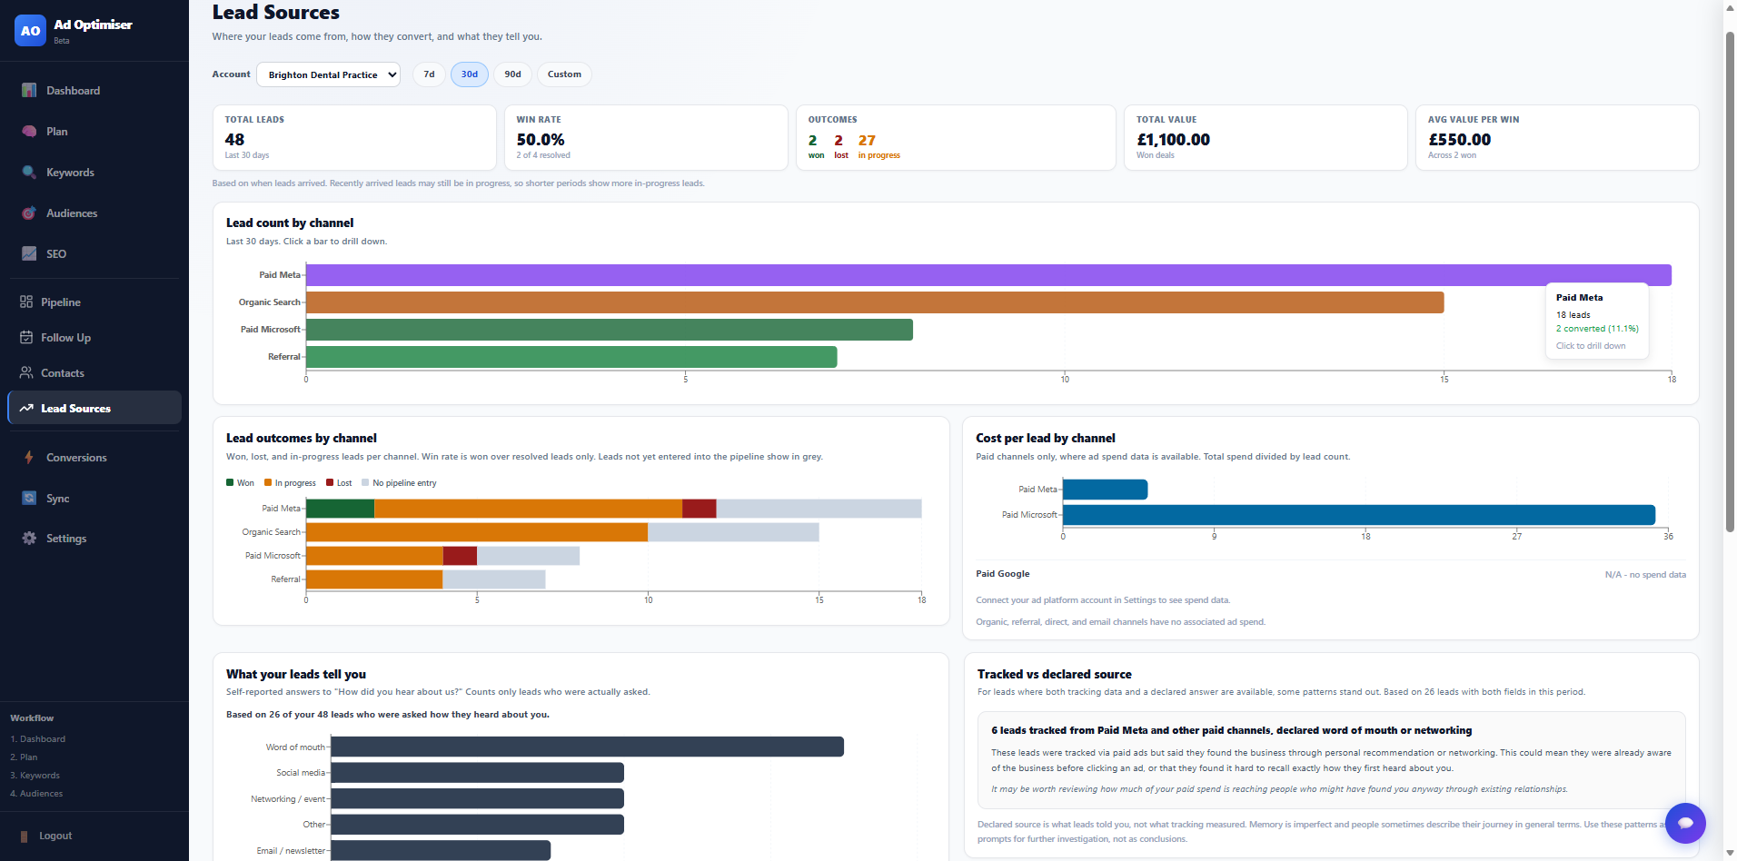Image resolution: width=1737 pixels, height=861 pixels.
Task: Open the chat bubble widget
Action: pyautogui.click(x=1685, y=823)
